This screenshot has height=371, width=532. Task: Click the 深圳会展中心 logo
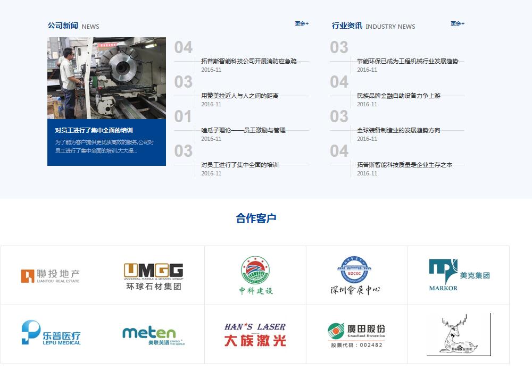coord(356,275)
